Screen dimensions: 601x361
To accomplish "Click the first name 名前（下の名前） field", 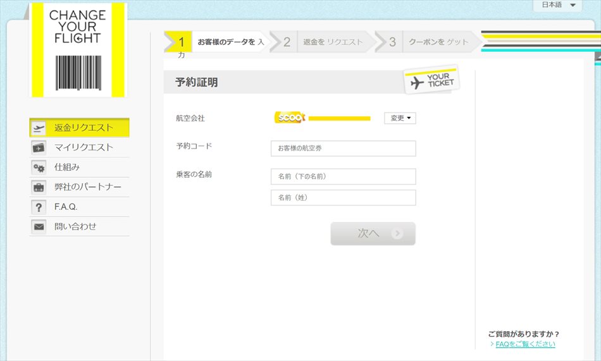I will 343,176.
